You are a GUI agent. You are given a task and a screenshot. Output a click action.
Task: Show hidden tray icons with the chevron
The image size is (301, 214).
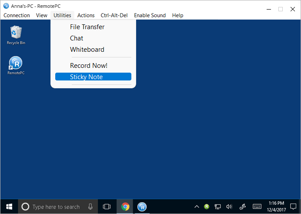click(197, 207)
